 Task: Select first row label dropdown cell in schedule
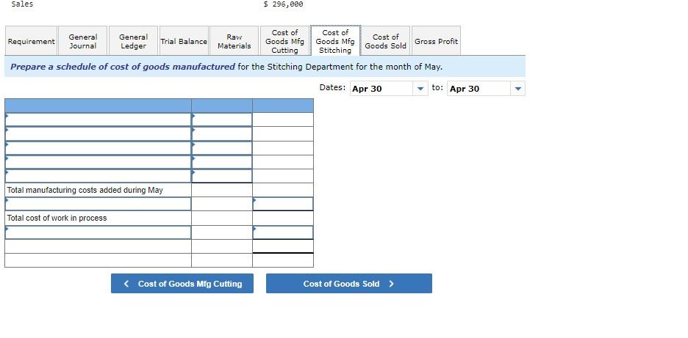(x=98, y=120)
